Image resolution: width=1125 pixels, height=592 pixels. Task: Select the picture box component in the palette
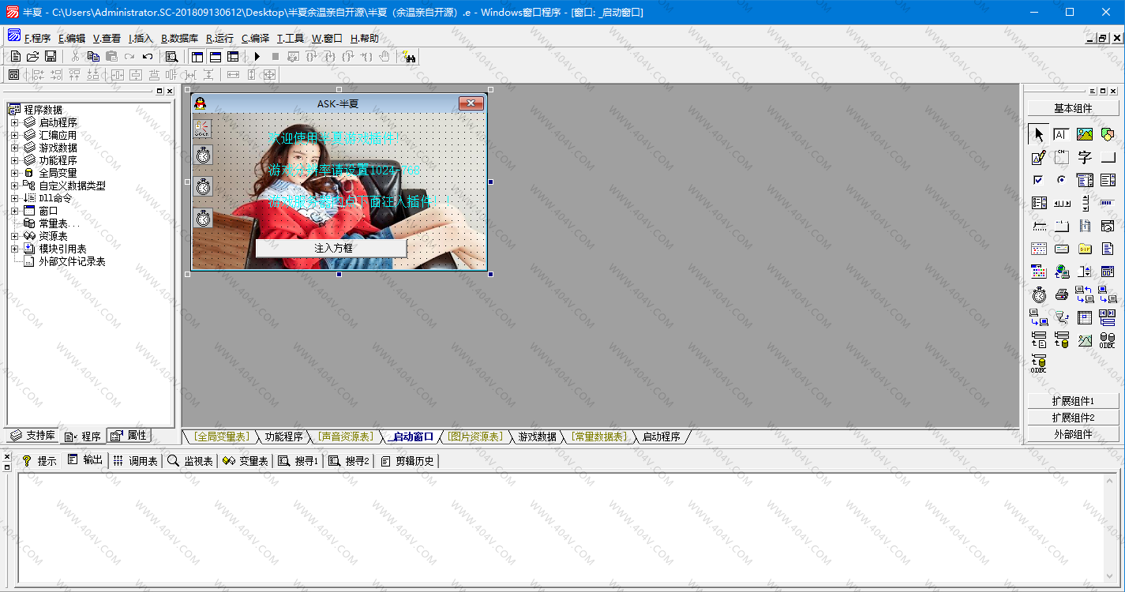click(x=1085, y=135)
